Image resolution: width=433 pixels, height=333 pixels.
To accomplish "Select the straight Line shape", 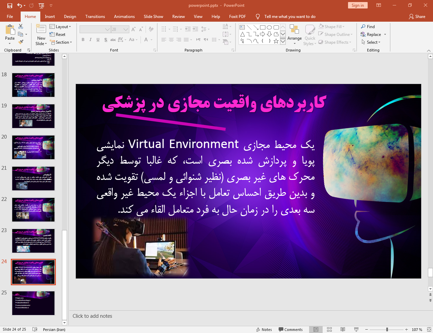I will coord(249,27).
